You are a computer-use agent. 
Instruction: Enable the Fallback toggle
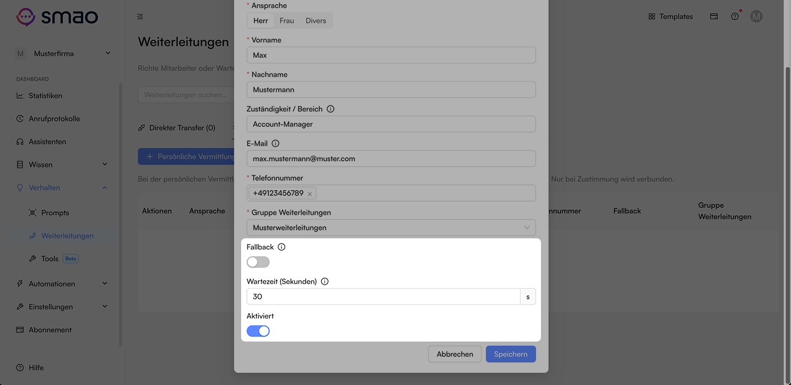pyautogui.click(x=258, y=262)
